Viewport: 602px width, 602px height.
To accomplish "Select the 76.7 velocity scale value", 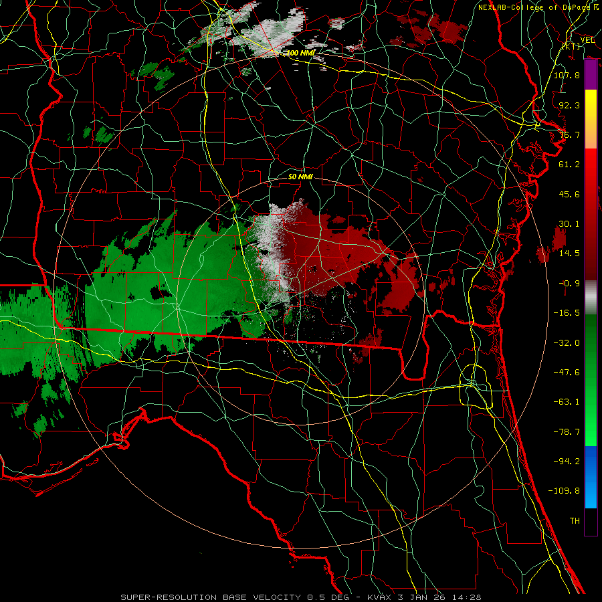I will point(569,134).
